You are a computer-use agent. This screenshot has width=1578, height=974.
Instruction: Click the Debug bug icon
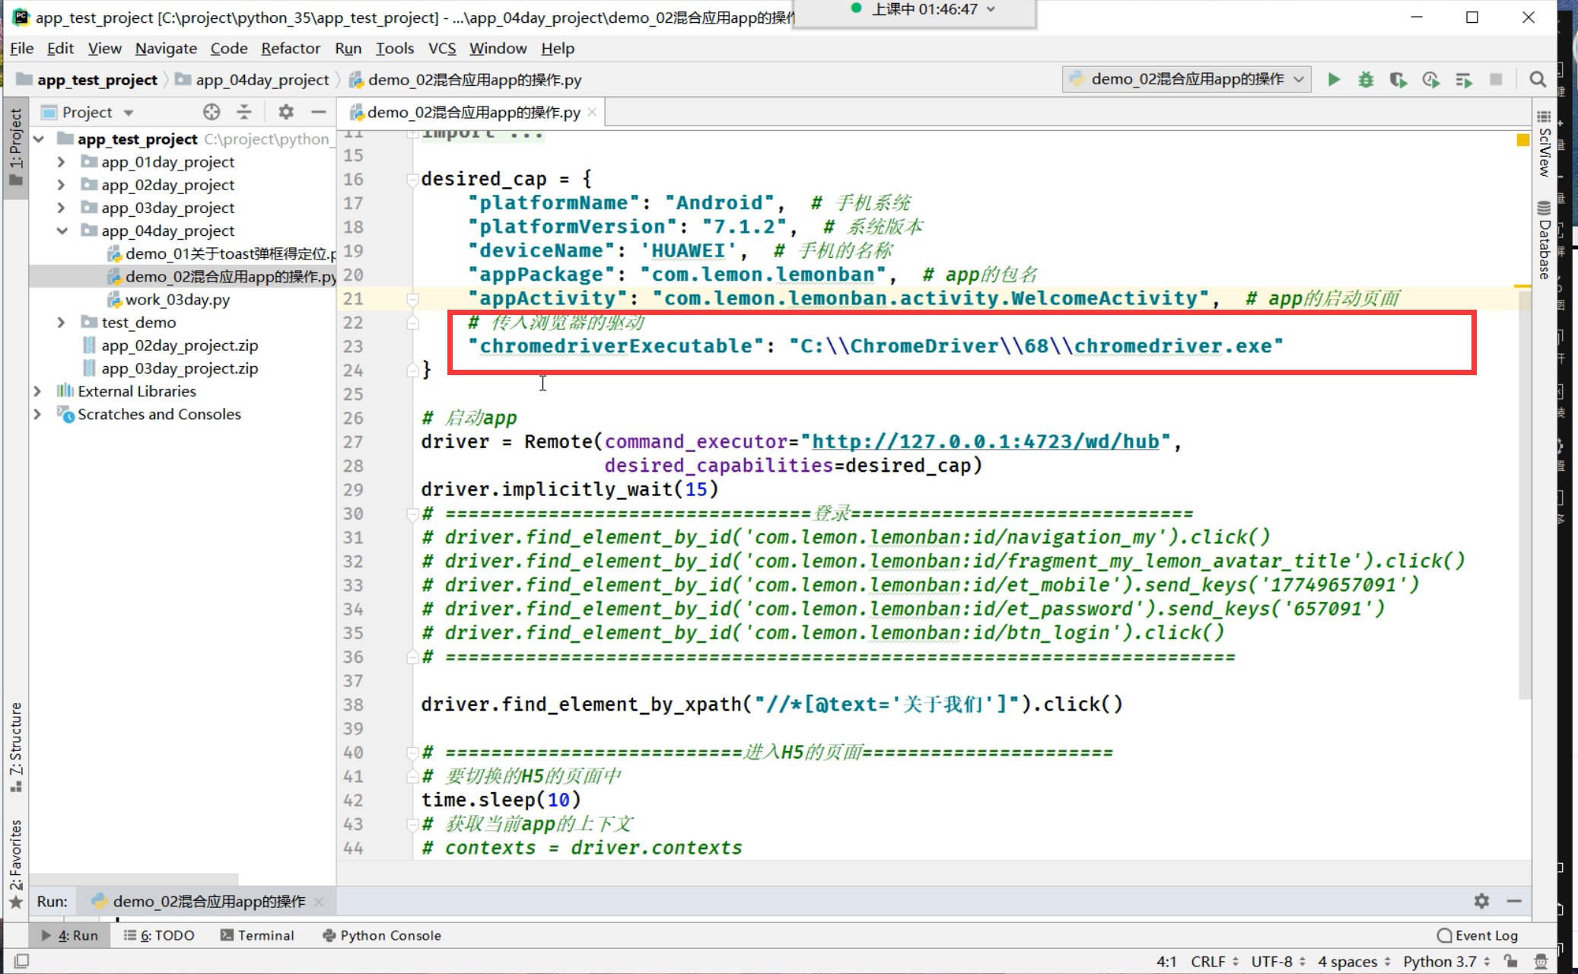[1366, 79]
